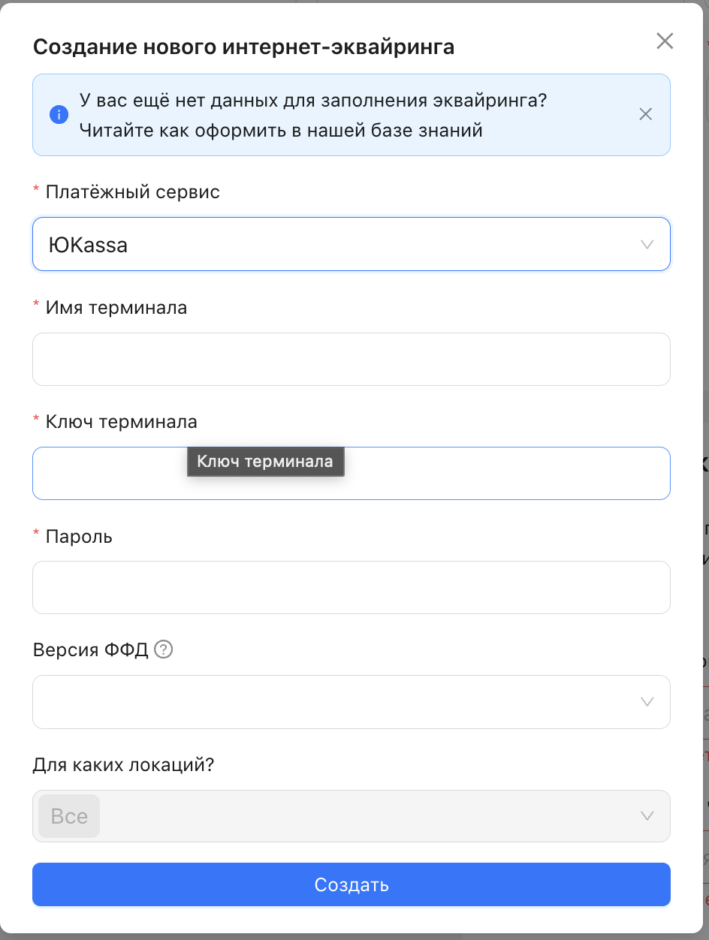The width and height of the screenshot is (709, 940).
Task: Expand the Платёжный сервис dropdown arrow
Action: (647, 244)
